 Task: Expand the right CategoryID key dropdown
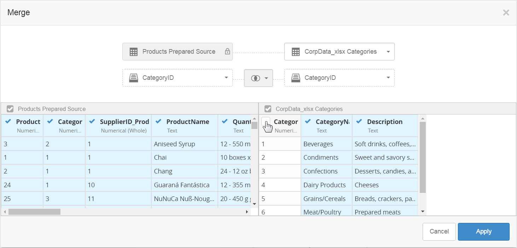pos(388,78)
